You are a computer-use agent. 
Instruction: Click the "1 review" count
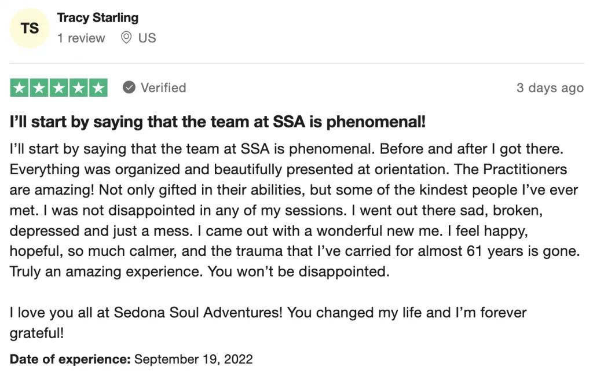point(81,38)
